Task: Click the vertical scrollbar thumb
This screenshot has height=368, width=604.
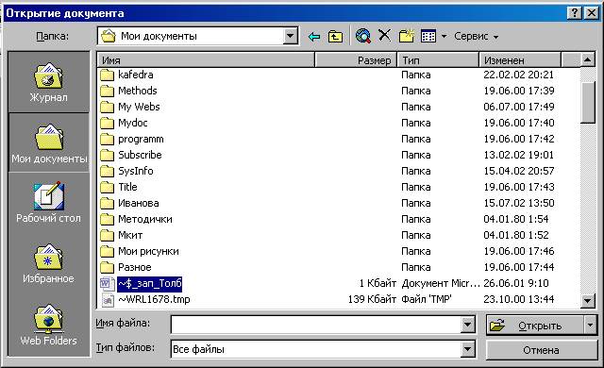Action: coord(587,103)
